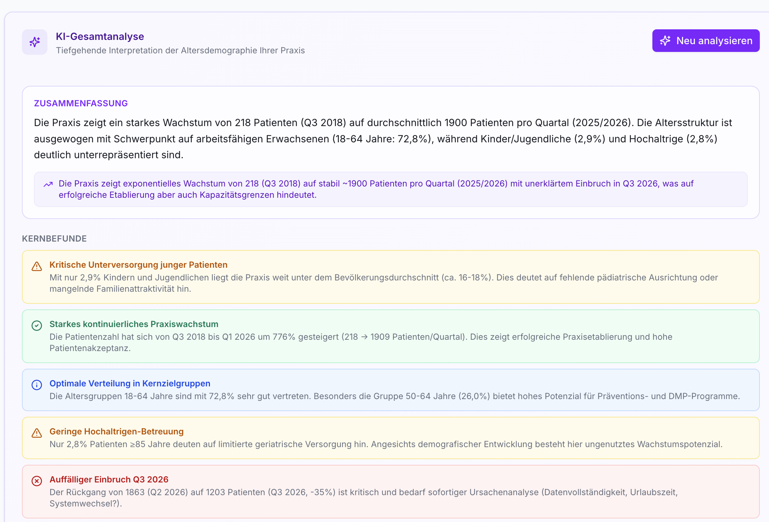The width and height of the screenshot is (769, 522).
Task: Click title 'Starkes kontinuierliches Praxiswachstum'
Action: pyautogui.click(x=134, y=324)
